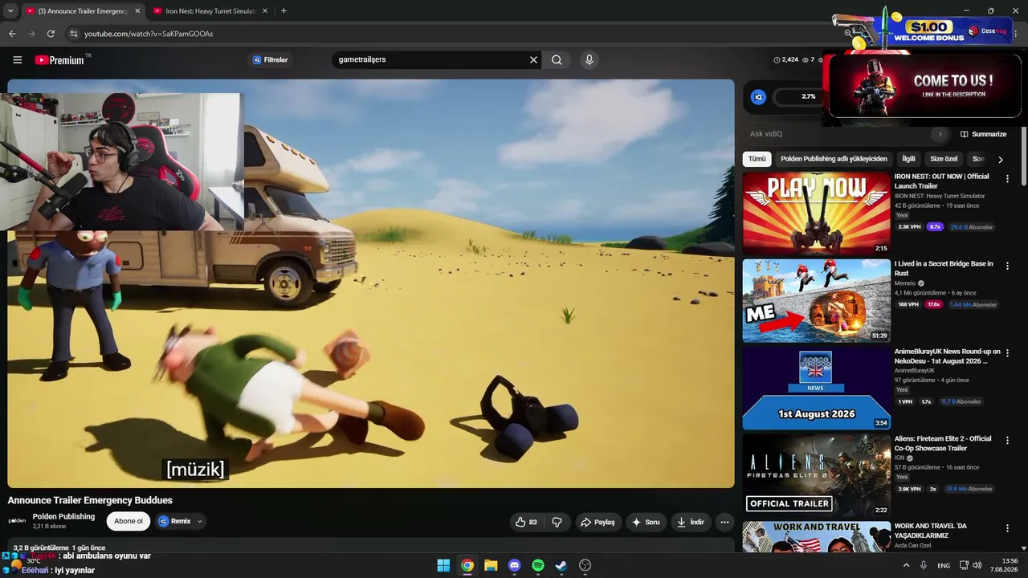Screen dimensions: 1028x578
Task: Open the tab search dropdown in Chrome
Action: (x=10, y=11)
